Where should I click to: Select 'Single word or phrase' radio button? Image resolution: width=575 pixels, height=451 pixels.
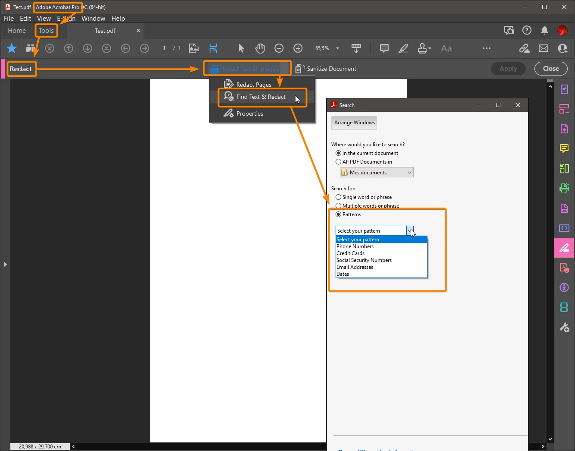click(338, 197)
